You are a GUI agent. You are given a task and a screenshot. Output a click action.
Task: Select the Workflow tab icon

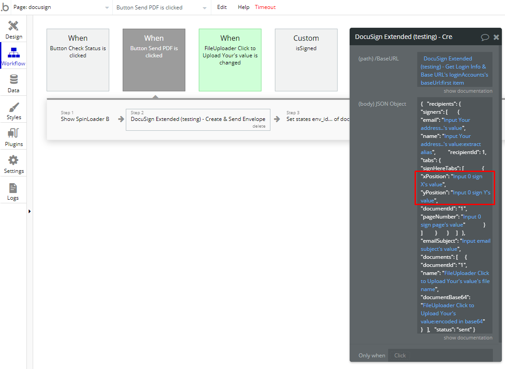pyautogui.click(x=13, y=52)
